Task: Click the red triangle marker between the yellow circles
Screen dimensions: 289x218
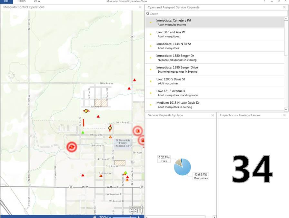Action: (98, 116)
